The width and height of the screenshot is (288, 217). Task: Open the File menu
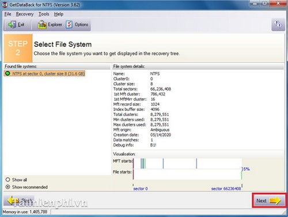click(x=7, y=14)
